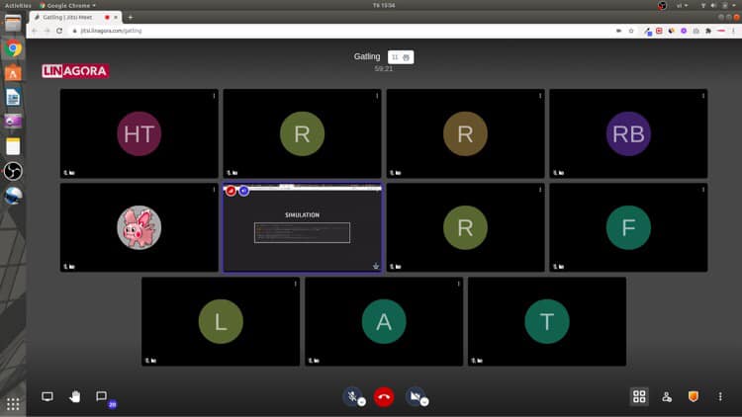742x417 pixels.
Task: Raise your hand in the meeting
Action: pos(74,396)
